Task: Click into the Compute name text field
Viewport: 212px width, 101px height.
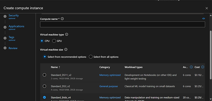Action: click(x=122, y=24)
